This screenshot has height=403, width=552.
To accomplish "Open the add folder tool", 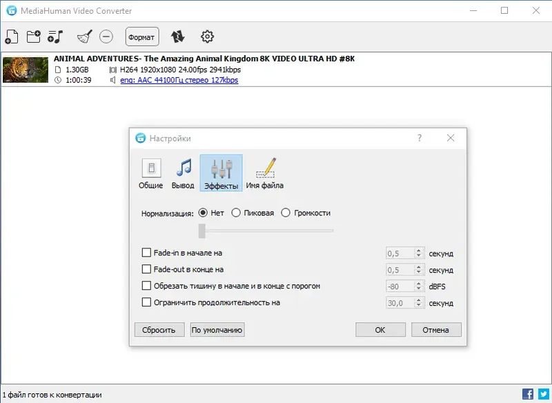I will click(x=33, y=36).
